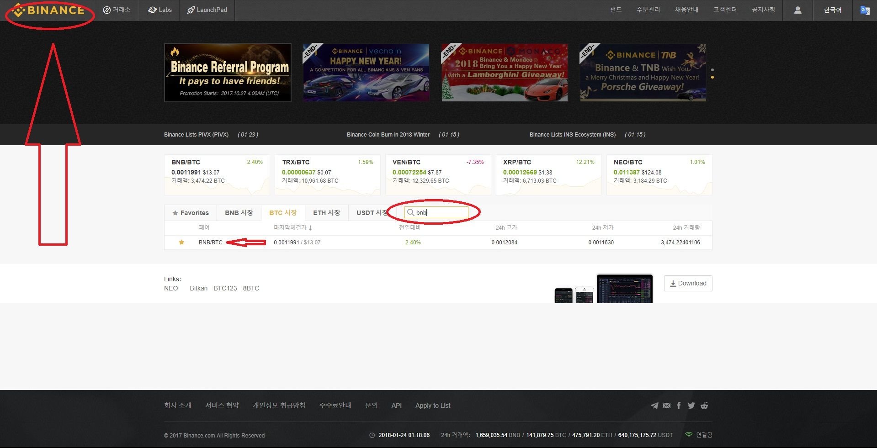Click the 연결됨 connection status indicator
The image size is (877, 448).
point(699,435)
